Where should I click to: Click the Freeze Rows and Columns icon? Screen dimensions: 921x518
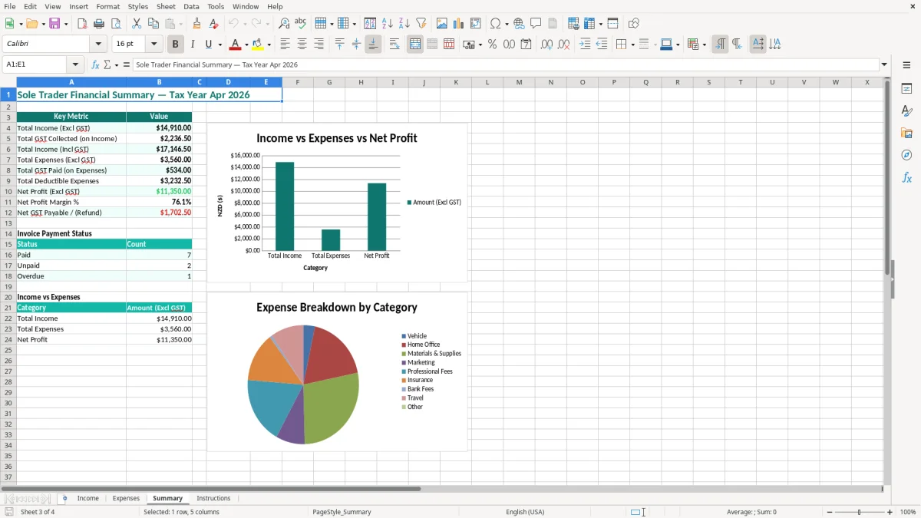[589, 24]
